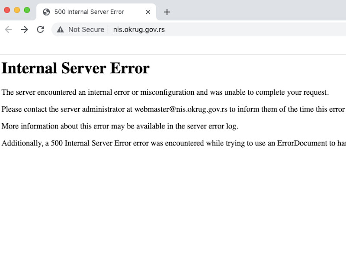Click the forward navigation arrow
346x260 pixels.
click(24, 29)
